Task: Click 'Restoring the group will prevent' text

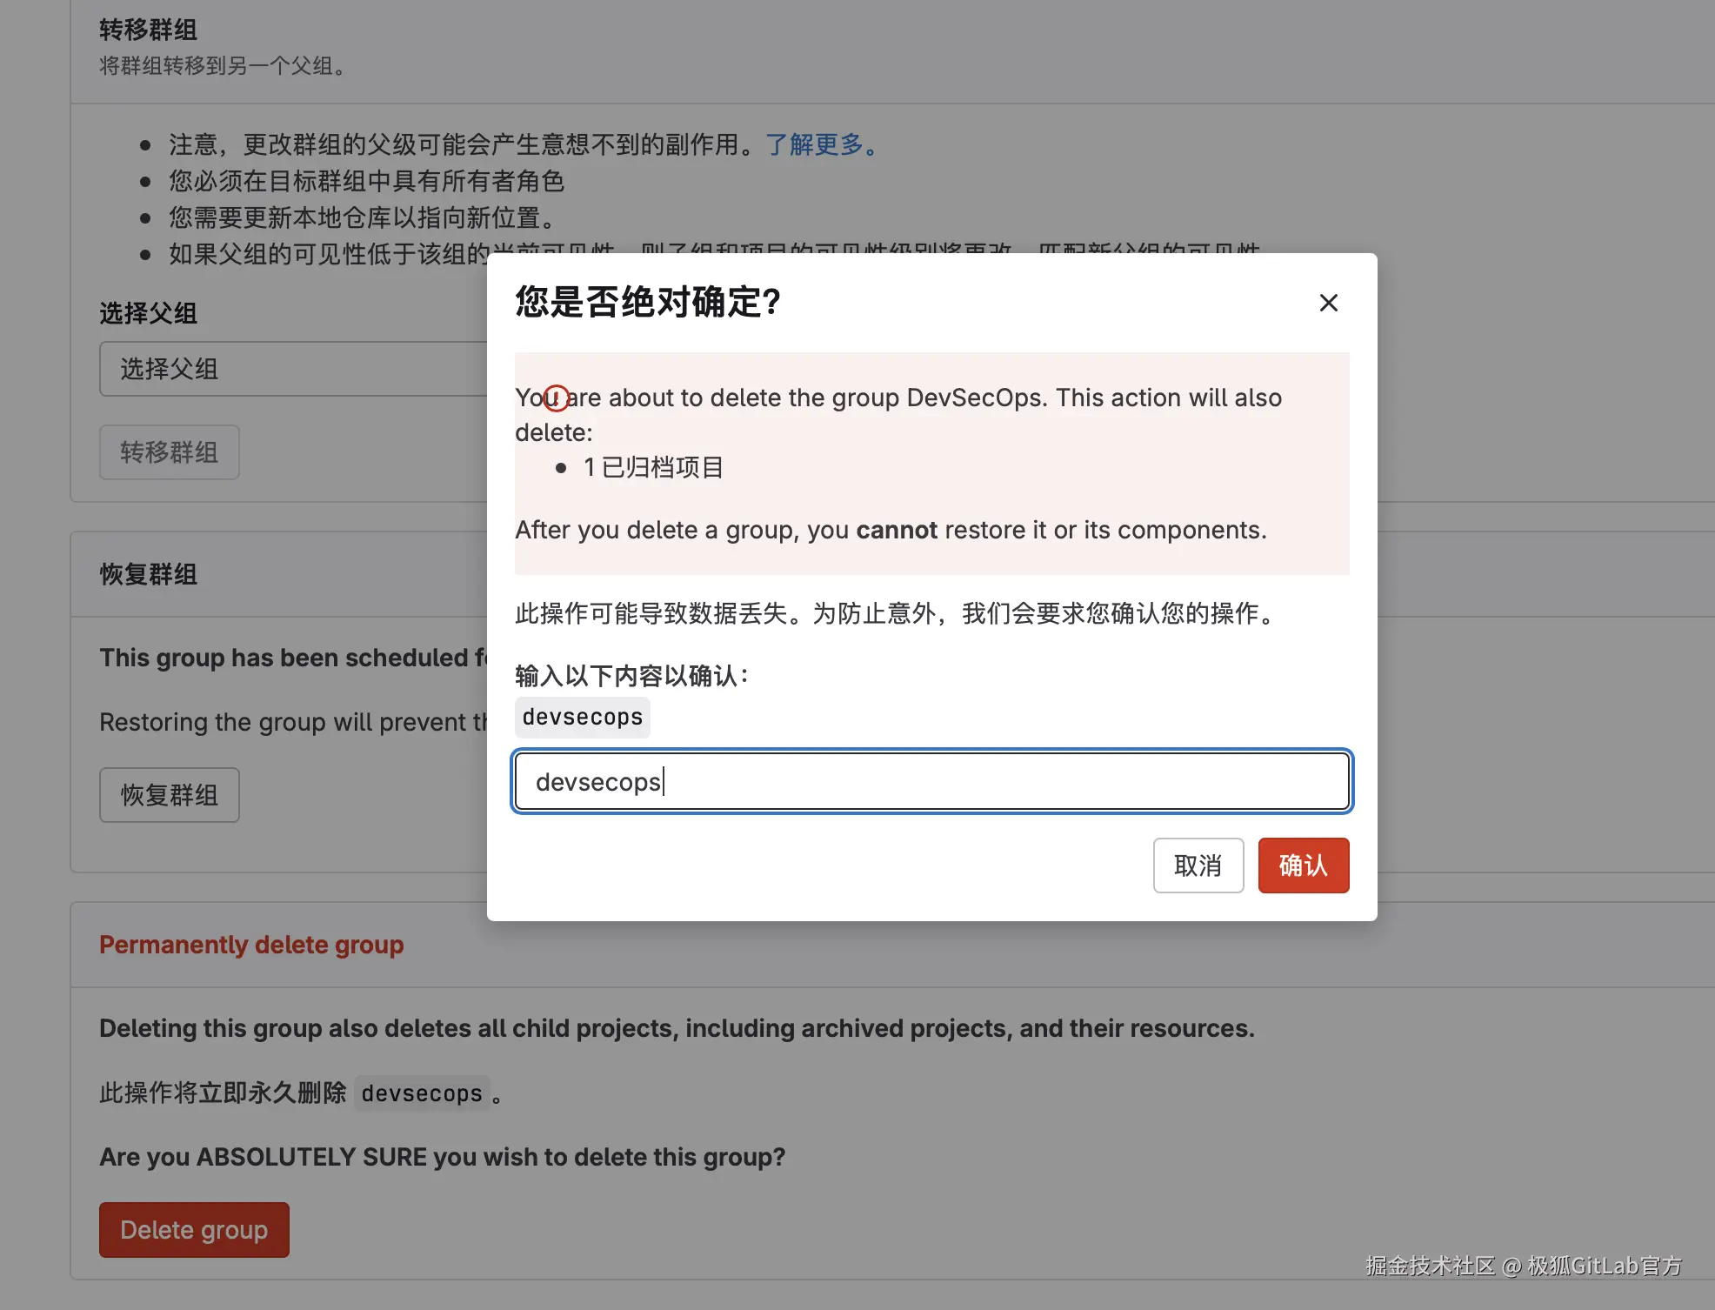Action: coord(294,722)
